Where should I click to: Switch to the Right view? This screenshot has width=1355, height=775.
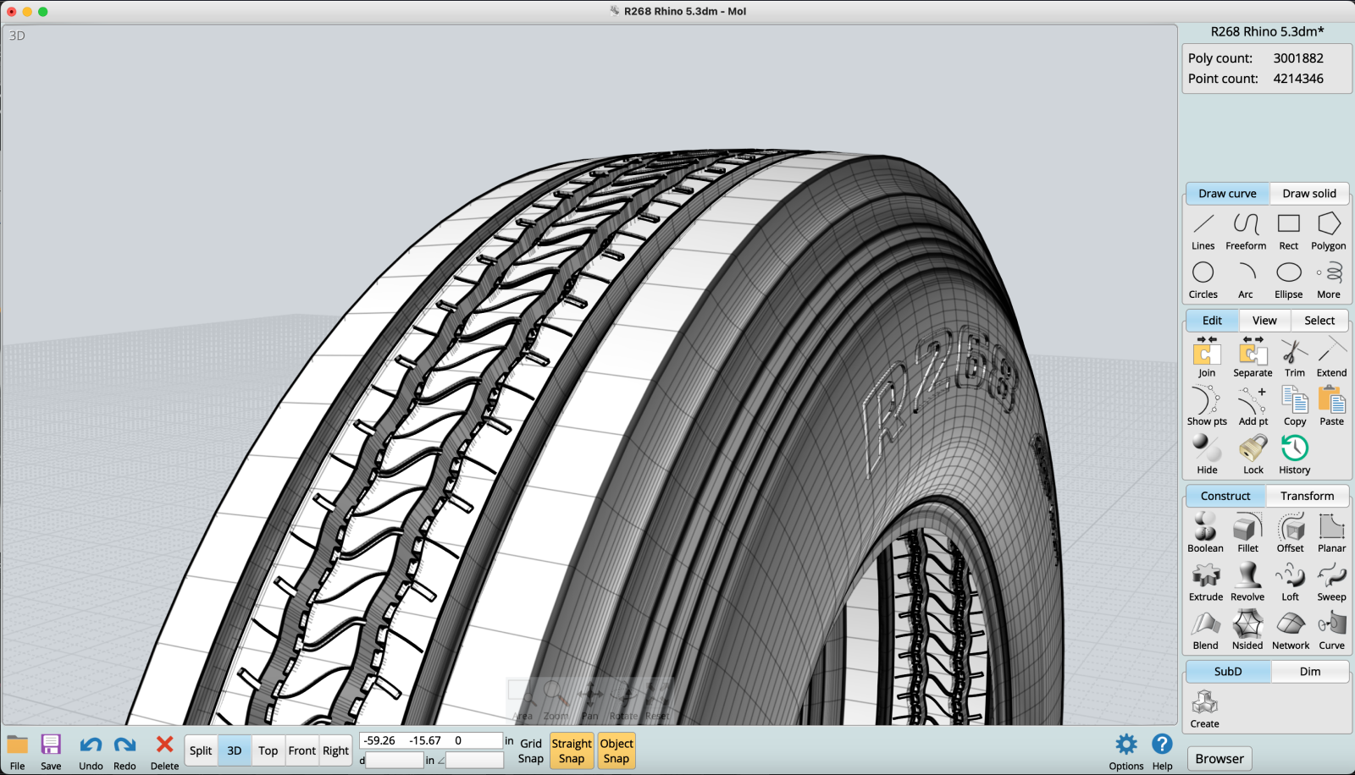tap(335, 750)
